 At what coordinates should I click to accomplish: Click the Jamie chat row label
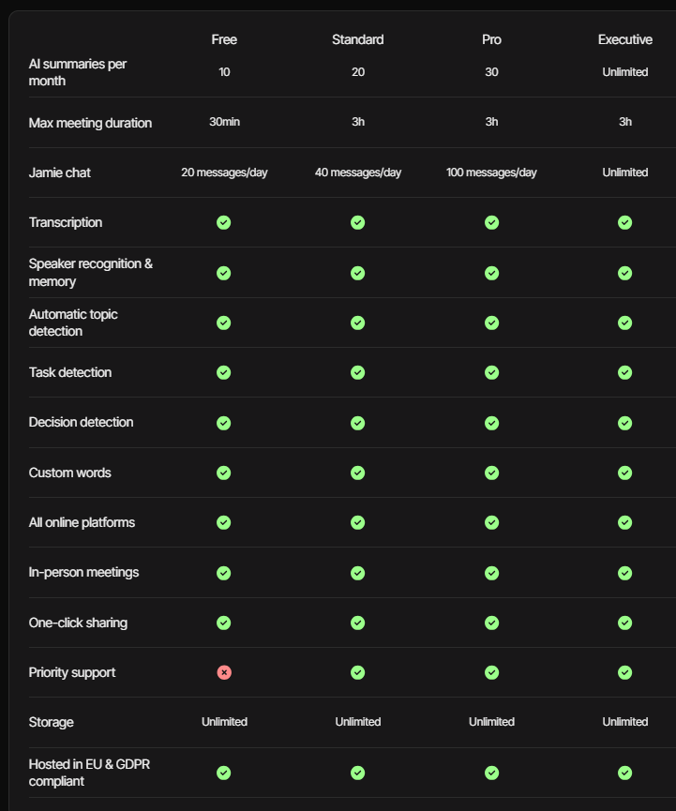pyautogui.click(x=59, y=173)
